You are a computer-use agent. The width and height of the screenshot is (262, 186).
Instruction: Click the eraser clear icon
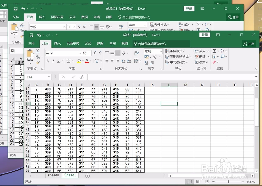(215, 62)
